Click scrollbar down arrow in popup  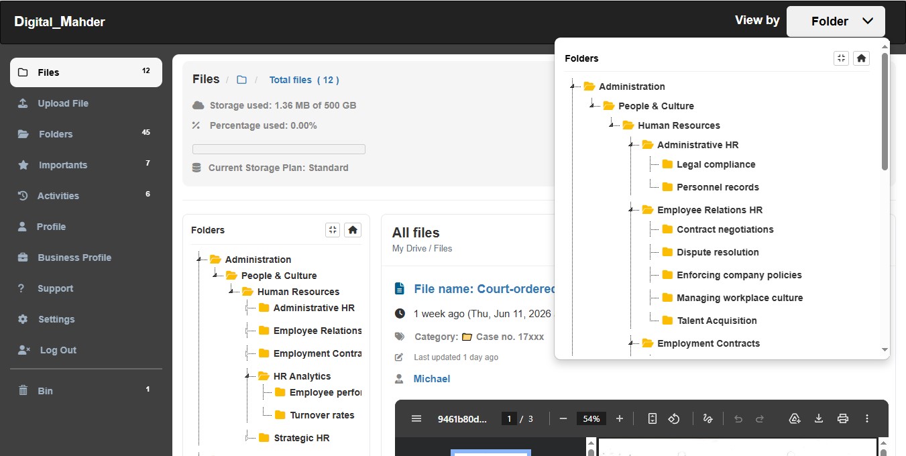pos(885,350)
